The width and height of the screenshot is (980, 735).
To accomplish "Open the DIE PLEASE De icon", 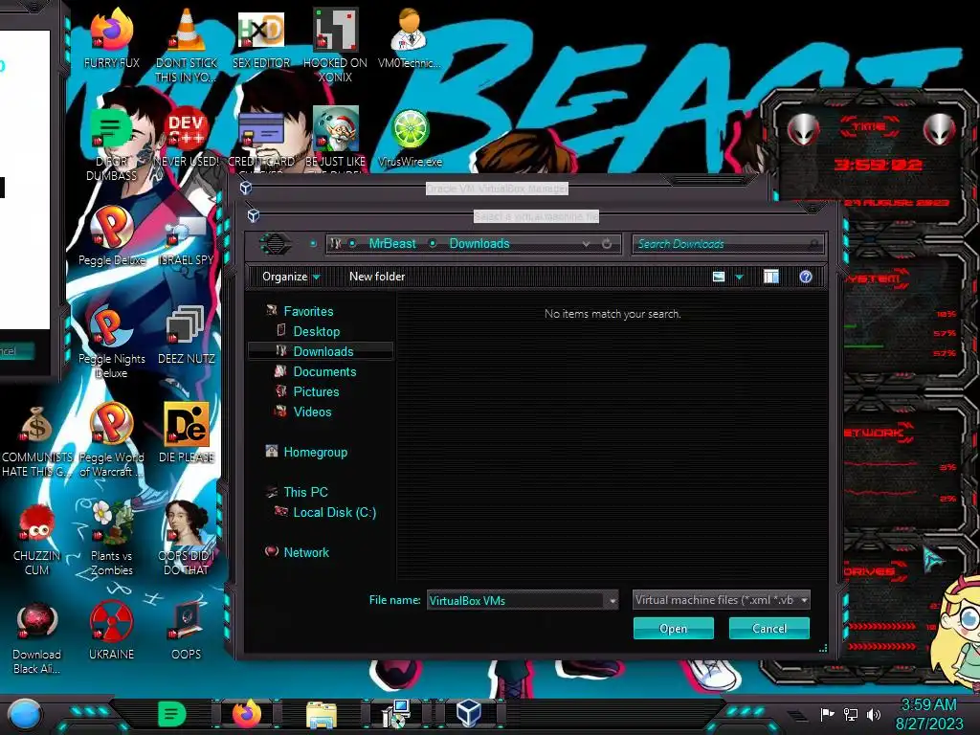I will (x=187, y=434).
